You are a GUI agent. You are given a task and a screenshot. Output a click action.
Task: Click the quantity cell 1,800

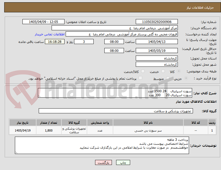[49, 130]
